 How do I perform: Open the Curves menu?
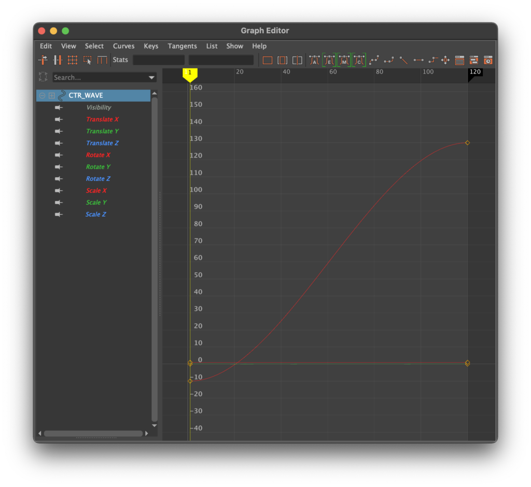pyautogui.click(x=123, y=46)
